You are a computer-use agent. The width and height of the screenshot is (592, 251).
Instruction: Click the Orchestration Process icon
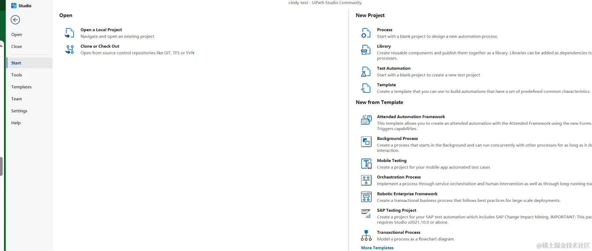coord(366,180)
